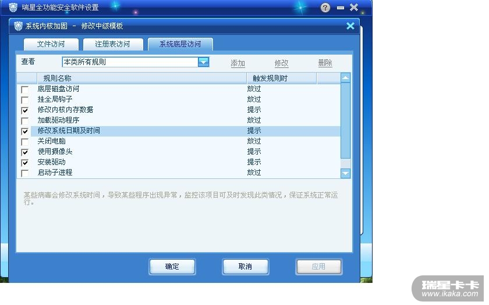Select the 使用摄像头 rule name
This screenshot has width=489, height=305.
coord(55,152)
